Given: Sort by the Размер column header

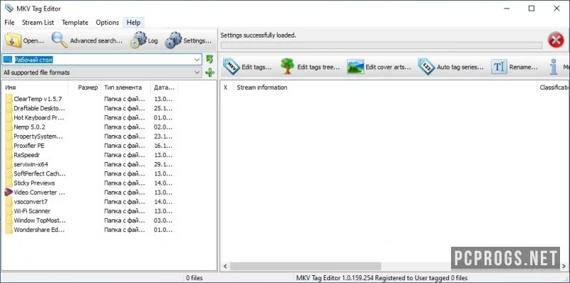Looking at the screenshot, I should [x=85, y=87].
